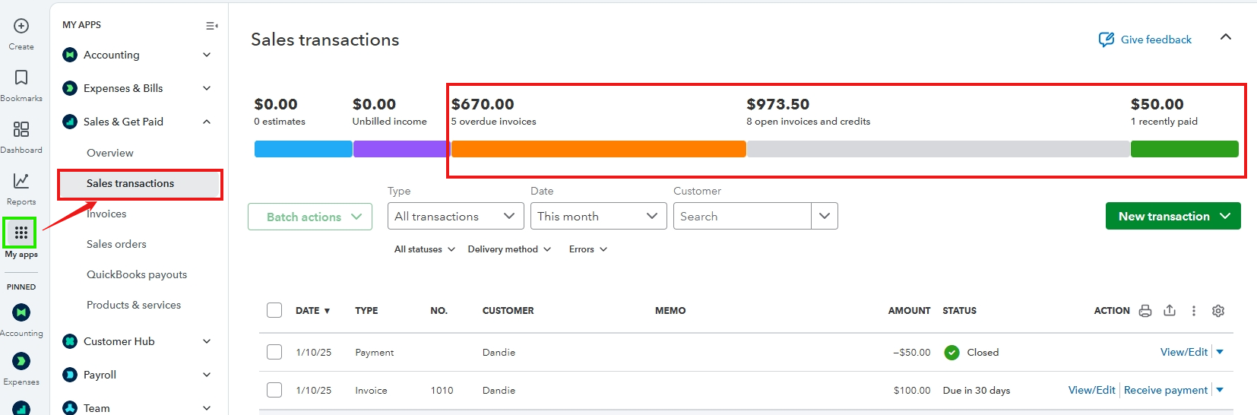Click the My apps grid icon

coord(21,233)
